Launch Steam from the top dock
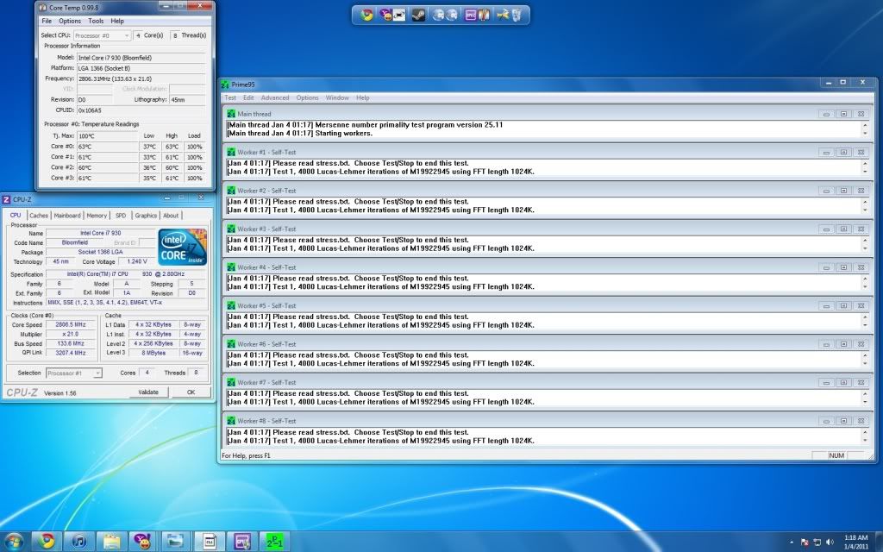This screenshot has height=552, width=883. [417, 16]
